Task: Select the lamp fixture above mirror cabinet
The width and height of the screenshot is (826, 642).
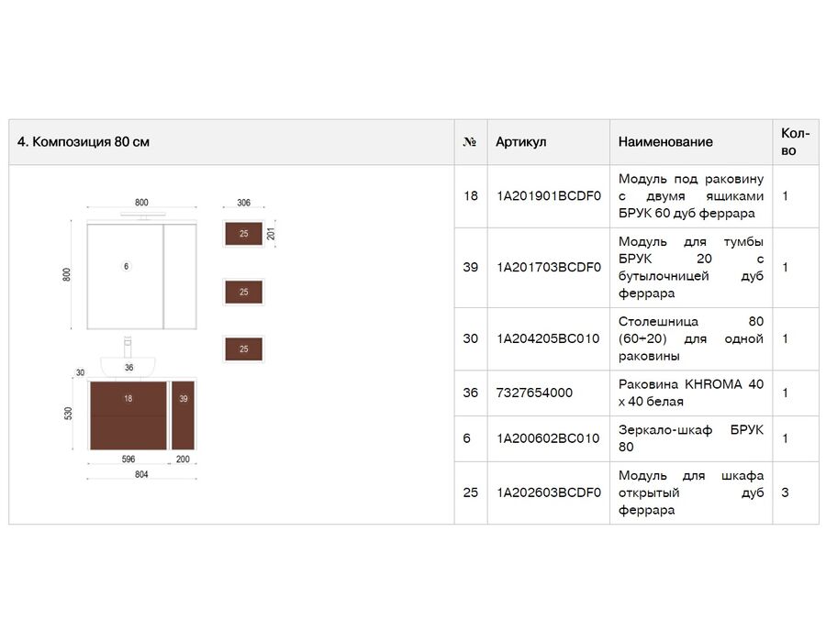Action: (x=143, y=215)
